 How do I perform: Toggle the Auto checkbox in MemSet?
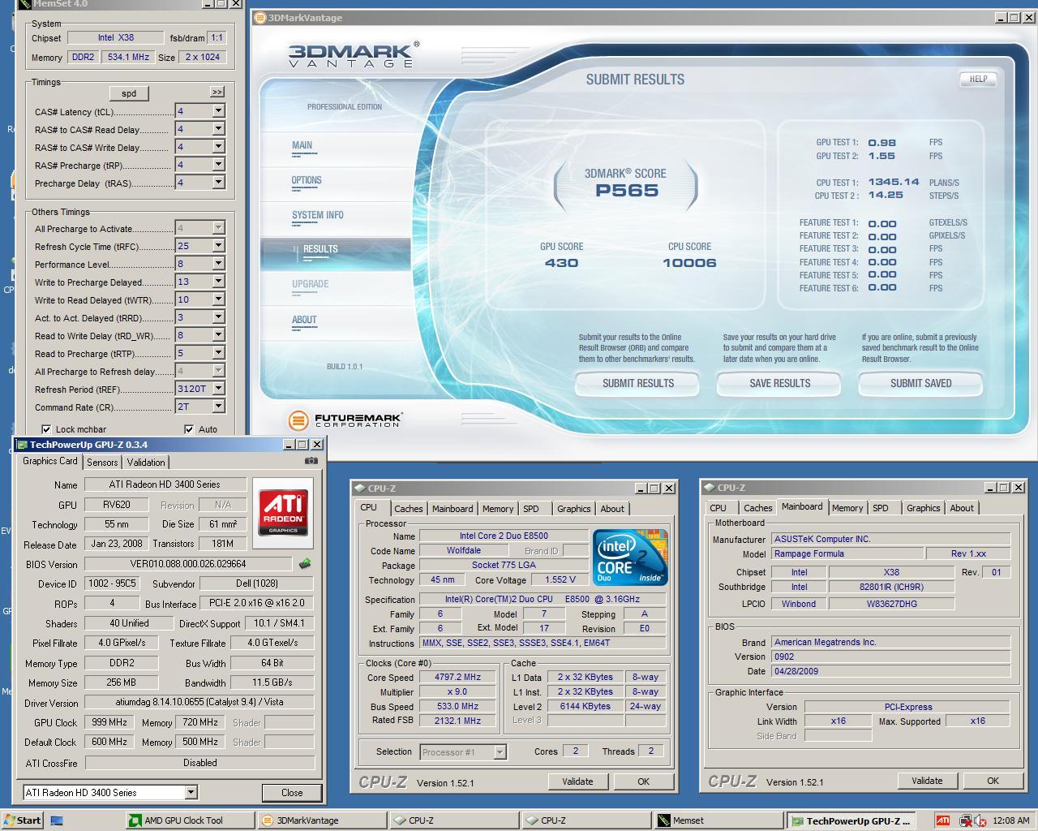[x=189, y=429]
